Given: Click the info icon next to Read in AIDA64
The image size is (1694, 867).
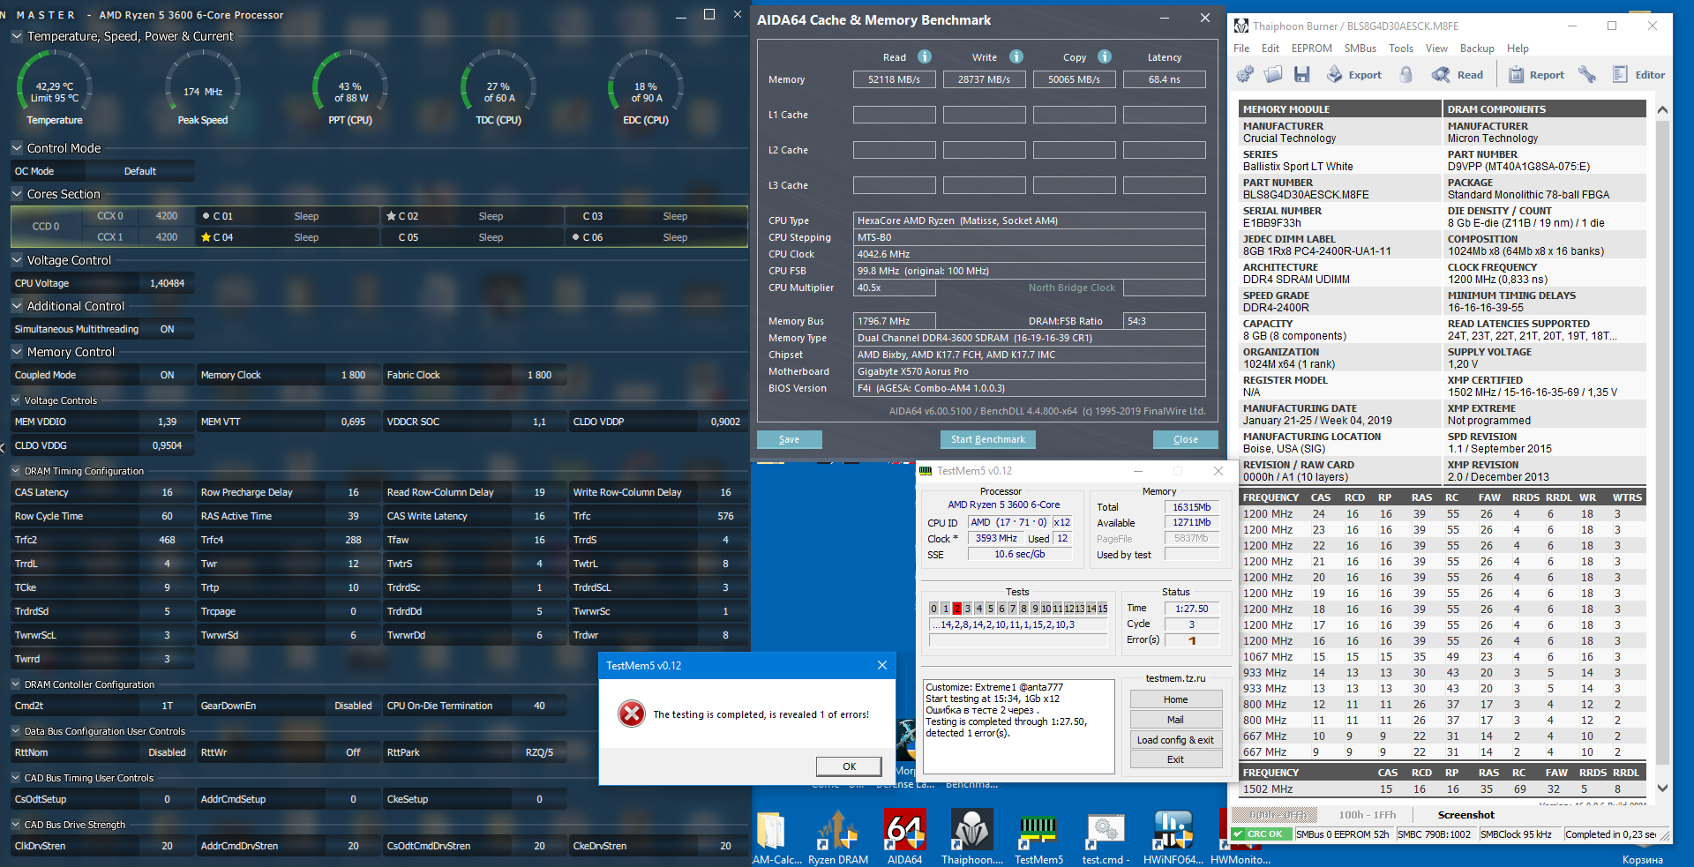Looking at the screenshot, I should [925, 56].
